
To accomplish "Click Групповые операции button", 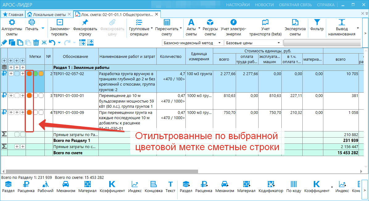I will [139, 28].
